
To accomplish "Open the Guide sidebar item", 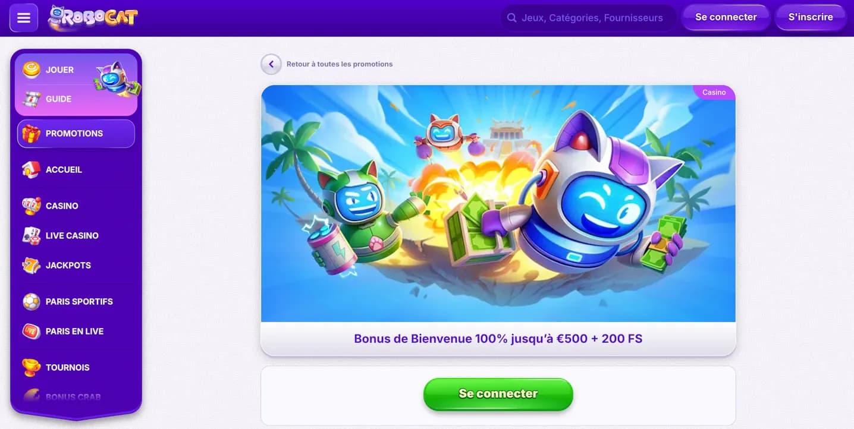I will click(58, 99).
